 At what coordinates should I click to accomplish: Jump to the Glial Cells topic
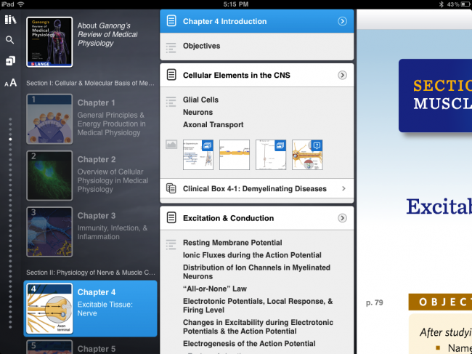tap(200, 100)
